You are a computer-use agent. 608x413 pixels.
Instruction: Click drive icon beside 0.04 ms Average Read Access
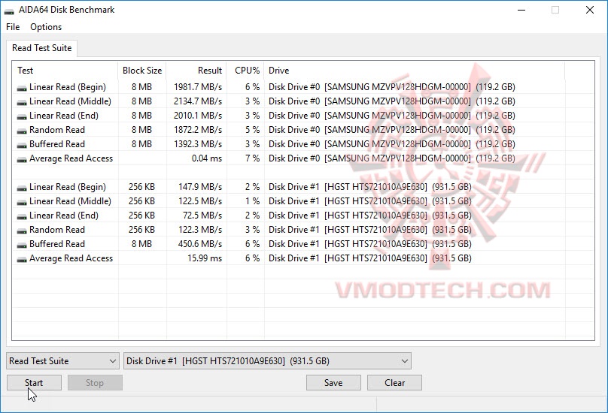pyautogui.click(x=22, y=159)
